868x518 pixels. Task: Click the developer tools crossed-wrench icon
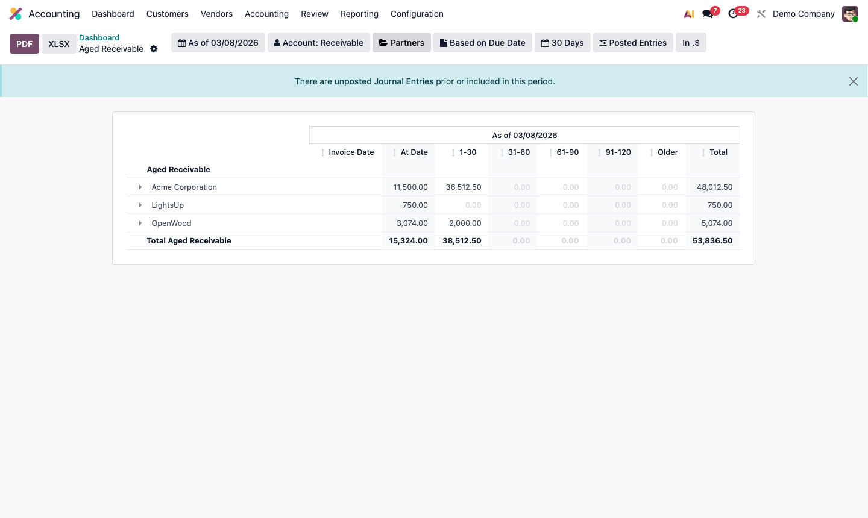761,13
